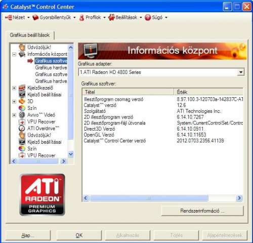The height and width of the screenshot is (243, 253).
Task: Open the Beállítások menu
Action: [x=125, y=17]
